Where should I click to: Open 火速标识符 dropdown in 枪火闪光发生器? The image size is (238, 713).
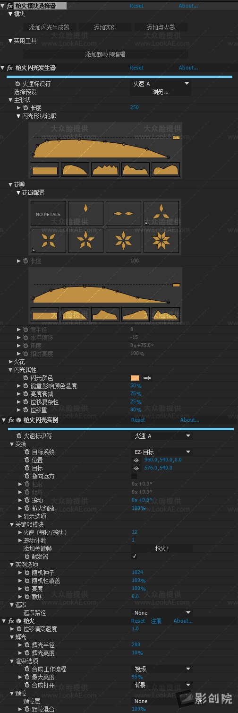pos(161,84)
